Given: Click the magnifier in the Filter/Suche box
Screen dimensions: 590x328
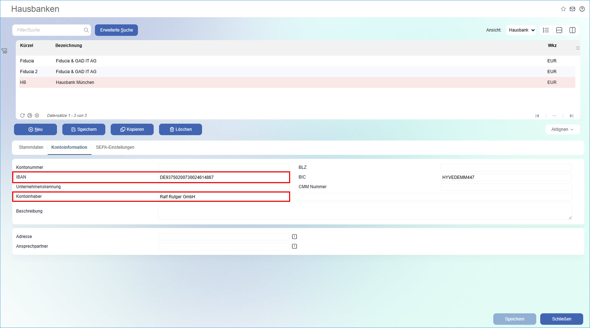Looking at the screenshot, I should point(86,30).
